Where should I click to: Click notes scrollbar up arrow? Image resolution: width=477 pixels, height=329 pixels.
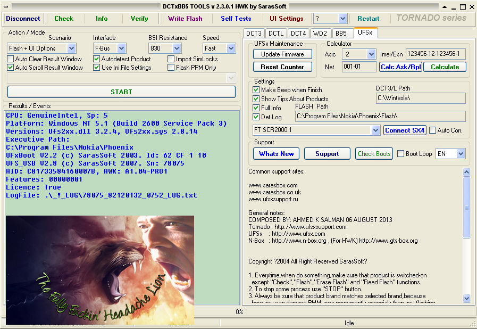coord(466,172)
